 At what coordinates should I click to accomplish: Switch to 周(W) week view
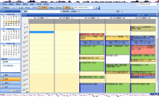tap(51, 8)
